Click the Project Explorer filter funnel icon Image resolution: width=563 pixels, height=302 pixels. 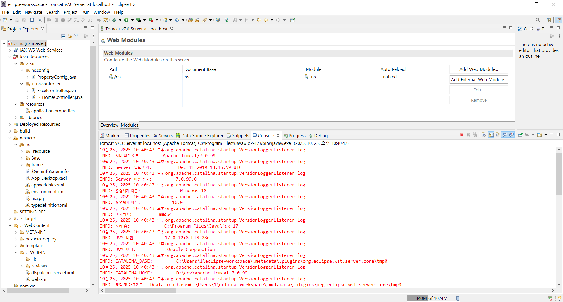click(77, 36)
